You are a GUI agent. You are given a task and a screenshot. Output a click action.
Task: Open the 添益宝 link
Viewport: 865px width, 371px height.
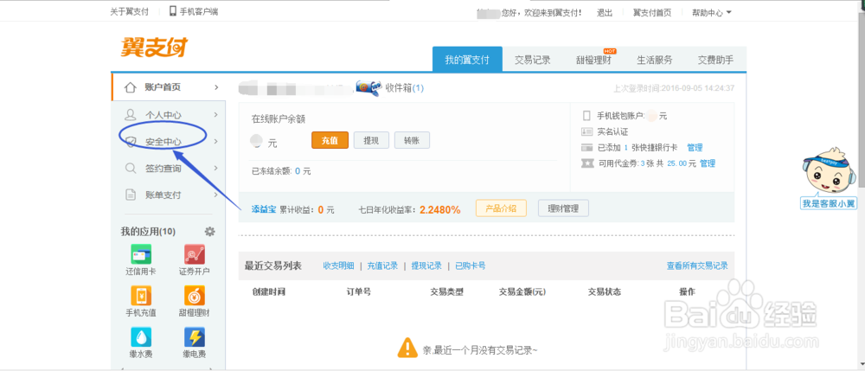pos(264,209)
